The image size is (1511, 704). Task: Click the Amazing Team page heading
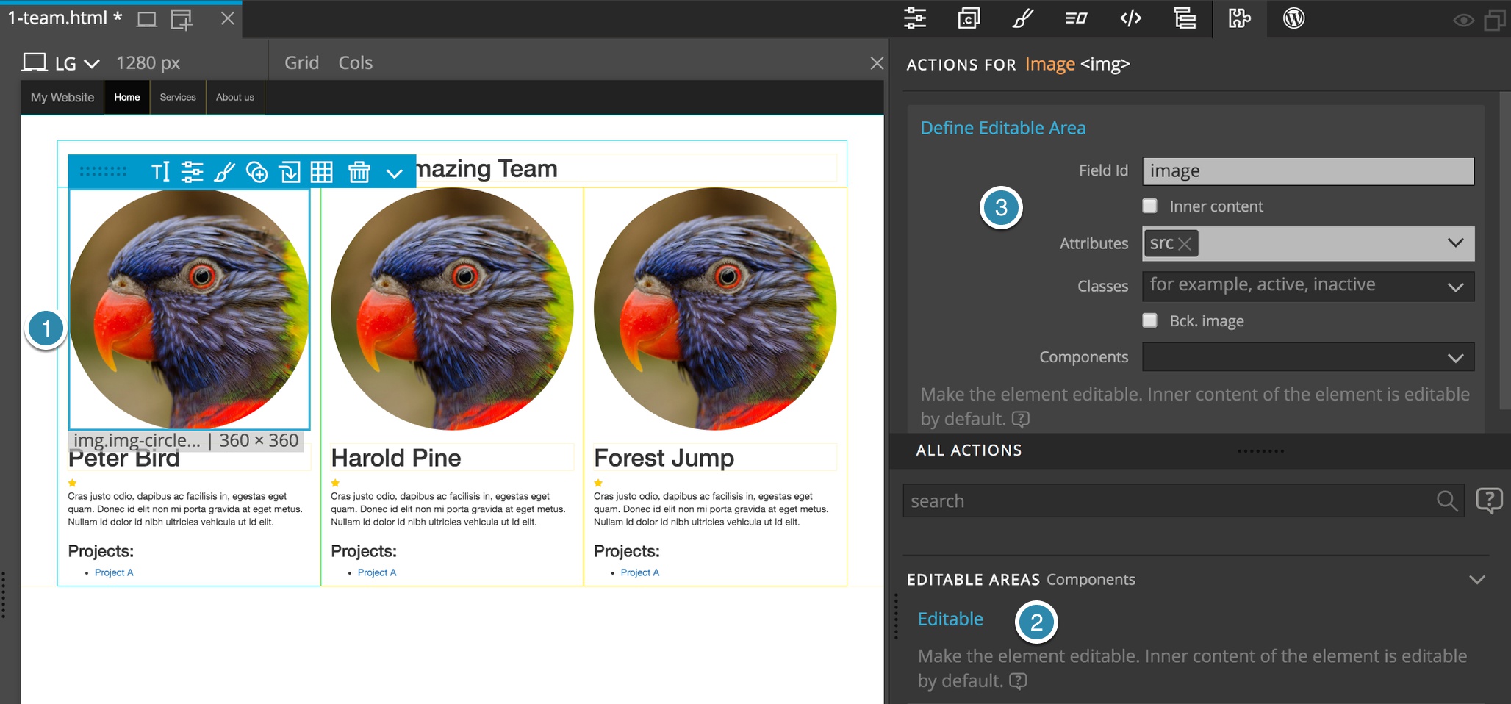(x=487, y=168)
